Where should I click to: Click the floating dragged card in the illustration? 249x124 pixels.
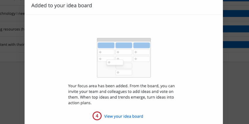115,62
